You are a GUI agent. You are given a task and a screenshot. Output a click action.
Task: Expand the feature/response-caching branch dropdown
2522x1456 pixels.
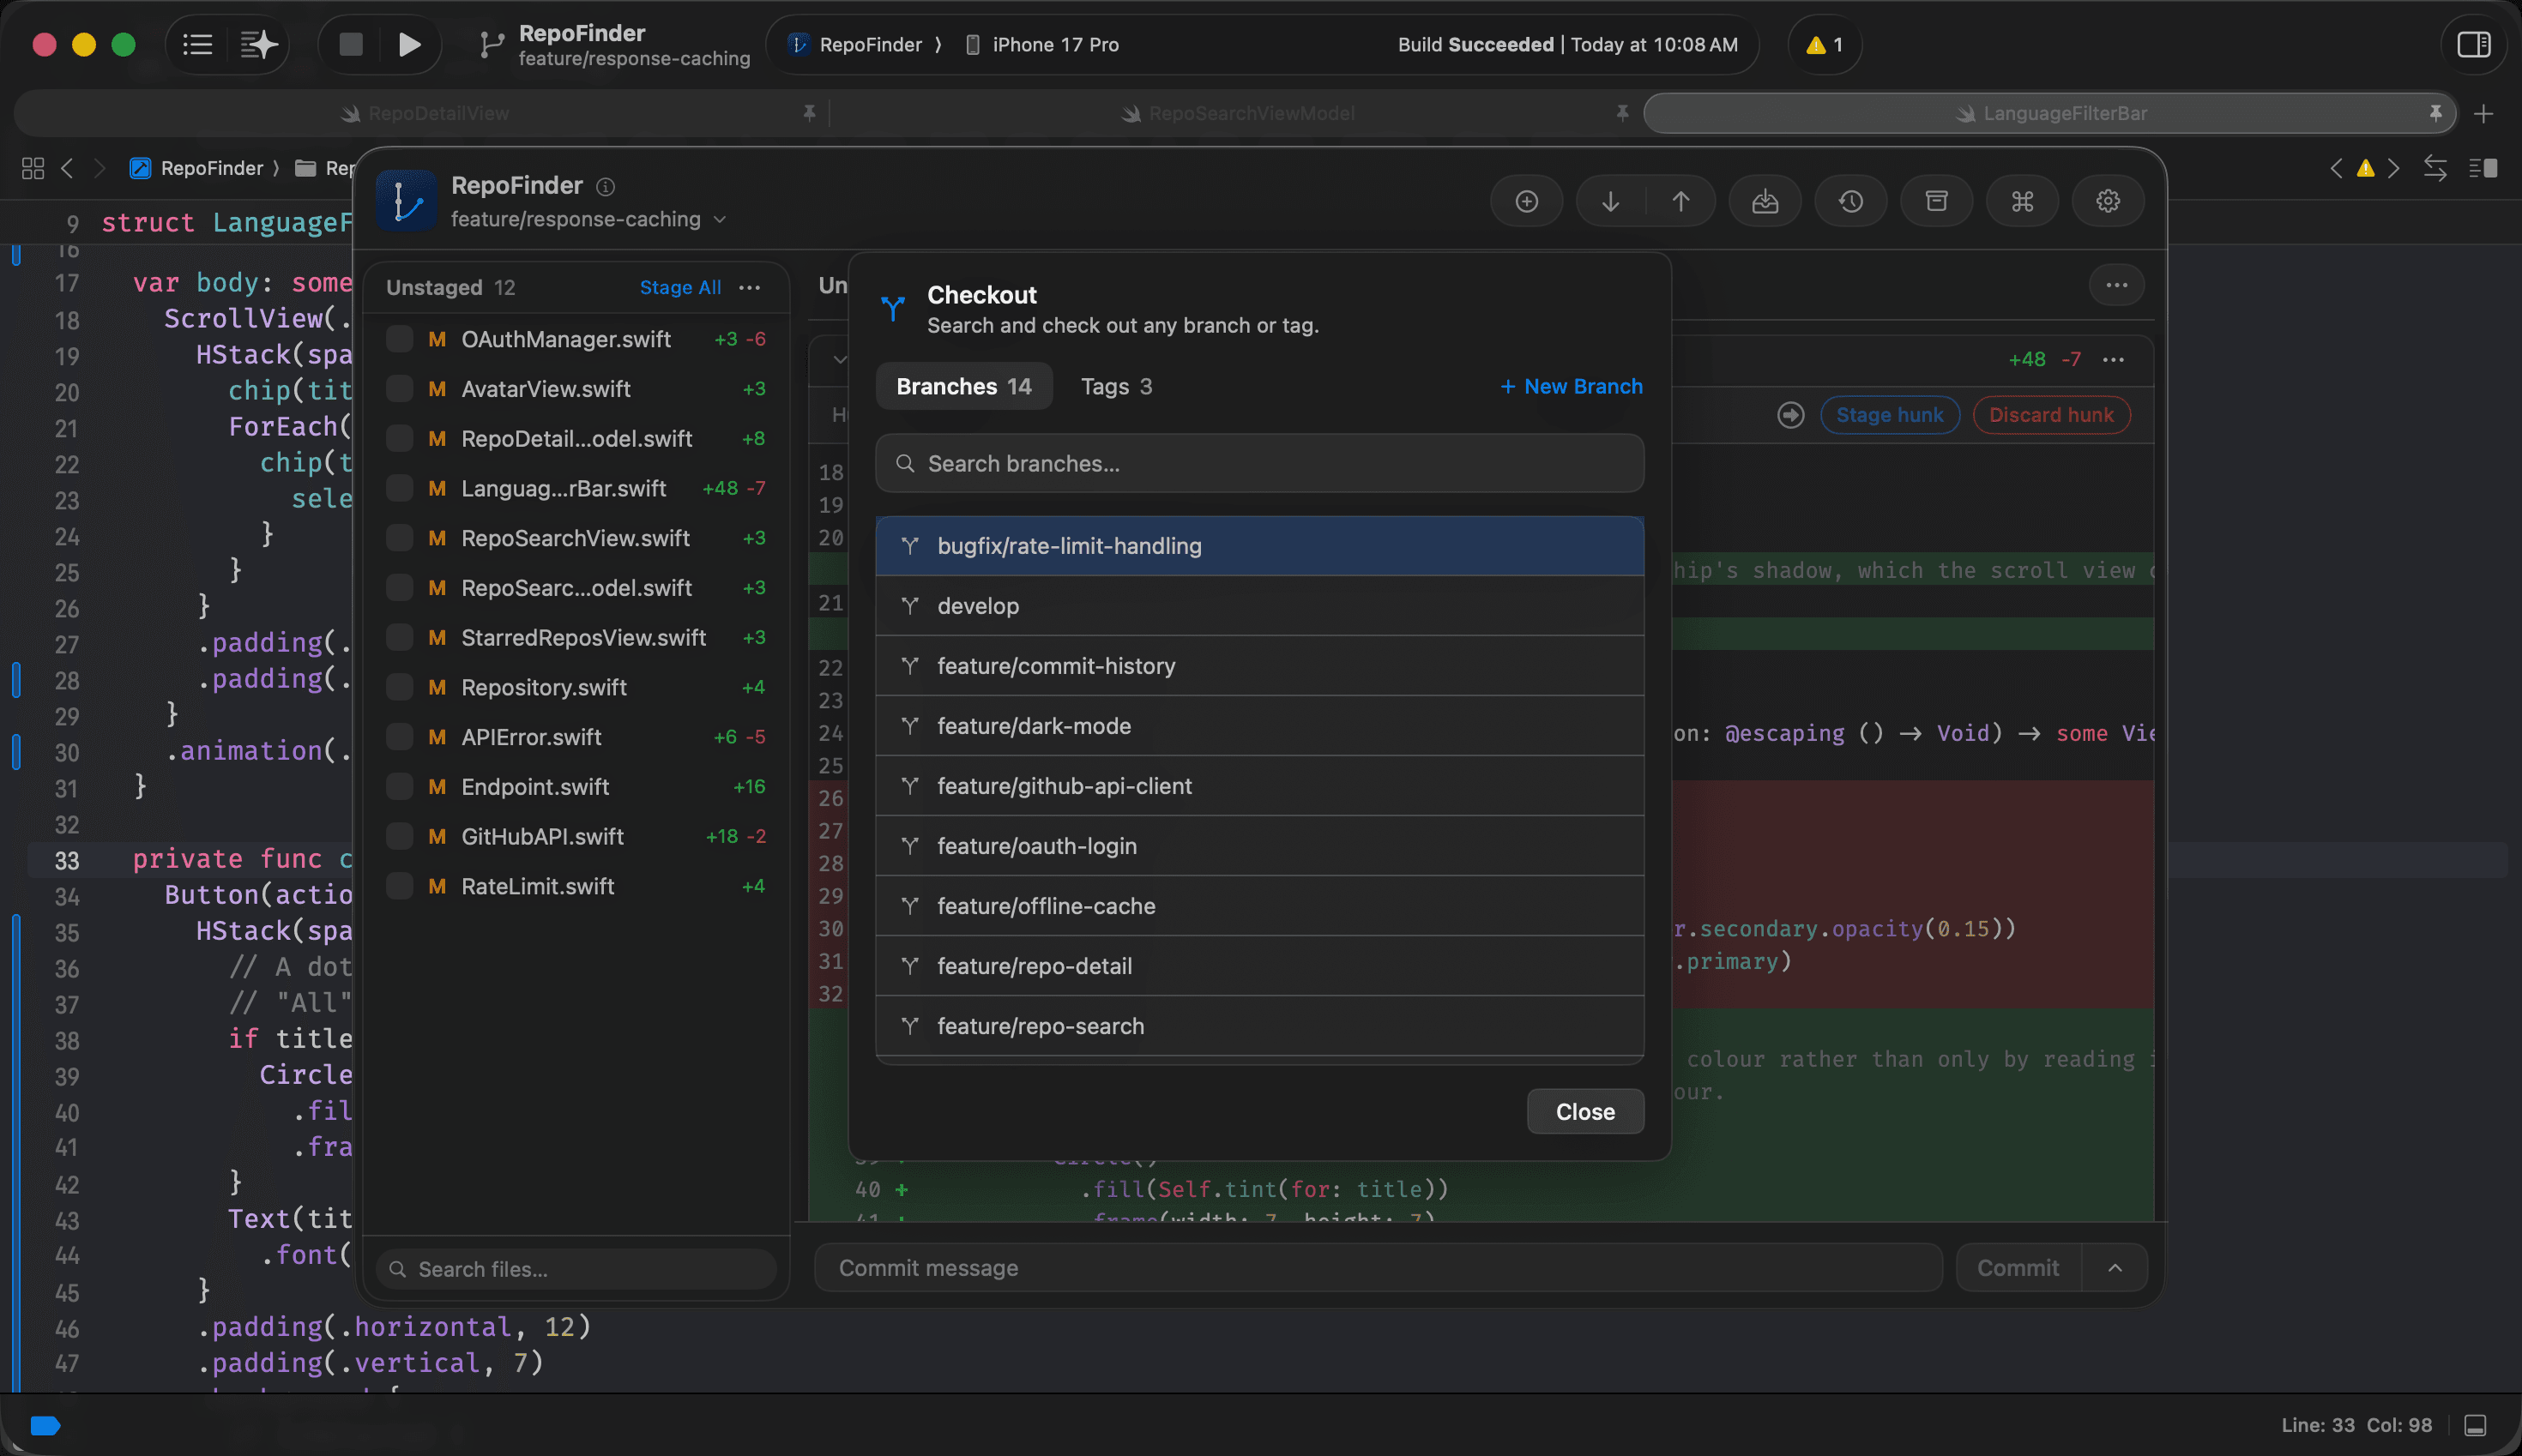click(588, 219)
